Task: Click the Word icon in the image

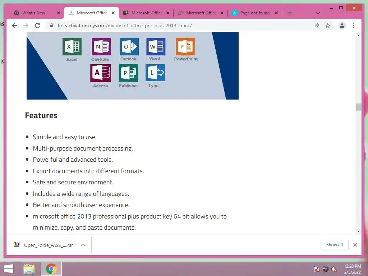Action: [156, 47]
